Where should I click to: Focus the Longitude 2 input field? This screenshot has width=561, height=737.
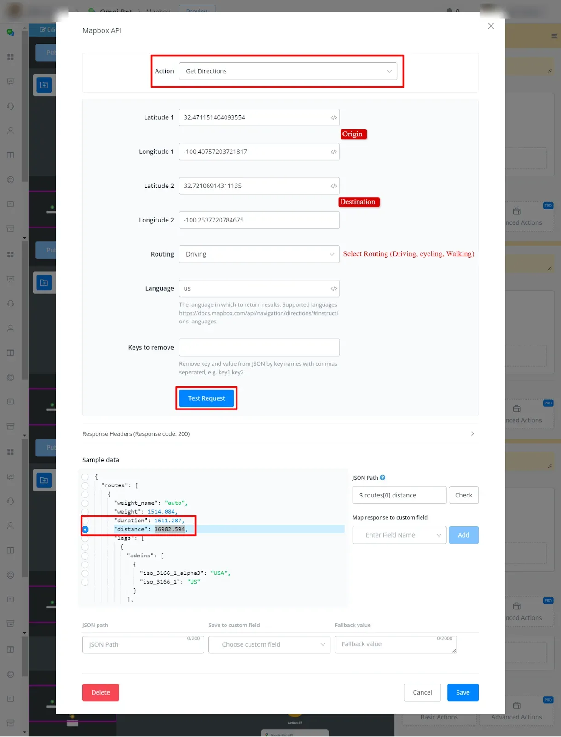[x=259, y=220]
